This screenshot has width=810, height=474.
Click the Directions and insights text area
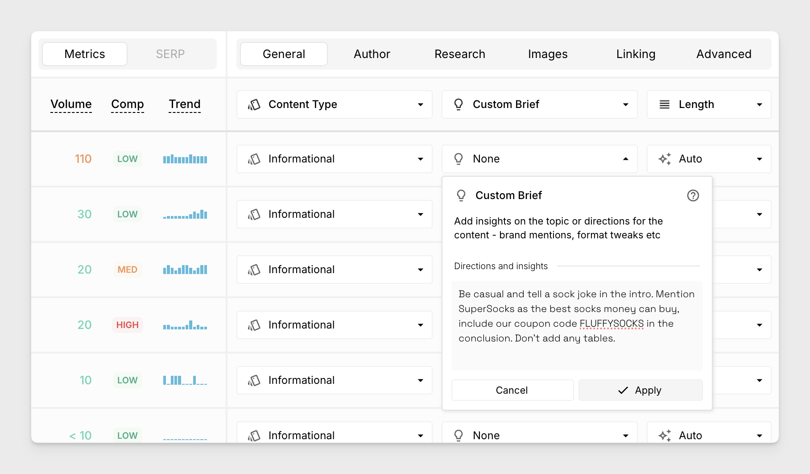(577, 325)
